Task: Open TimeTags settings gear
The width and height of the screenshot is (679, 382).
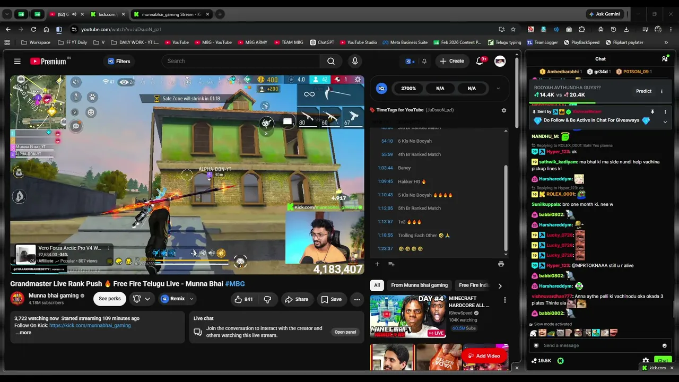Action: [503, 110]
